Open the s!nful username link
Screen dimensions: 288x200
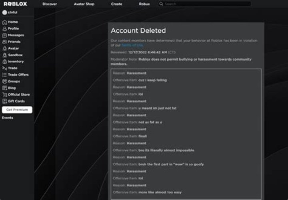13,12
